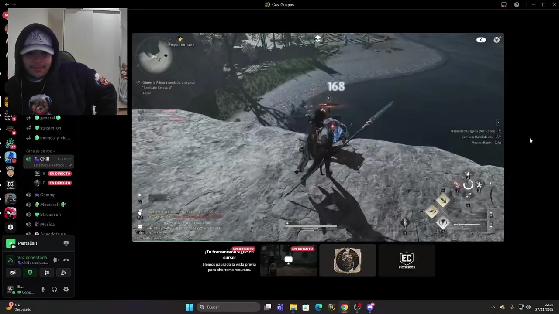The width and height of the screenshot is (559, 314).
Task: Open Task View on the taskbar
Action: (x=268, y=307)
